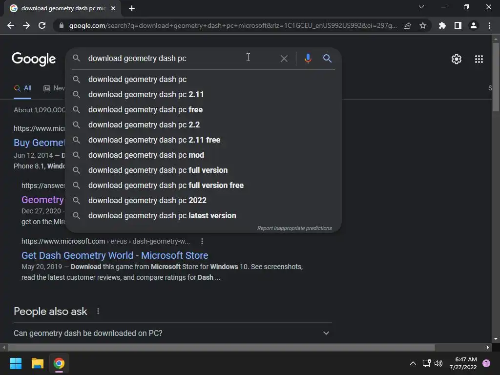Screen dimensions: 500x375
Task: Open the Extensions puzzle icon
Action: pyautogui.click(x=442, y=25)
